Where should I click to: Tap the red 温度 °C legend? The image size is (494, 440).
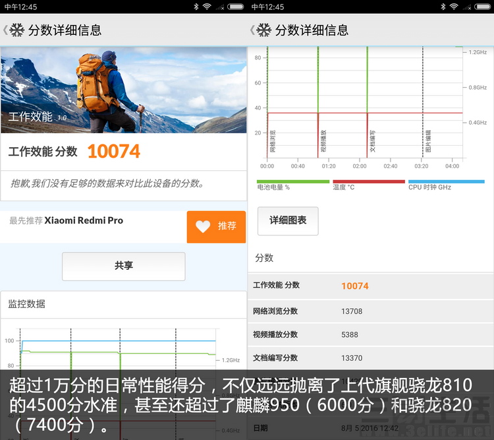(x=369, y=185)
